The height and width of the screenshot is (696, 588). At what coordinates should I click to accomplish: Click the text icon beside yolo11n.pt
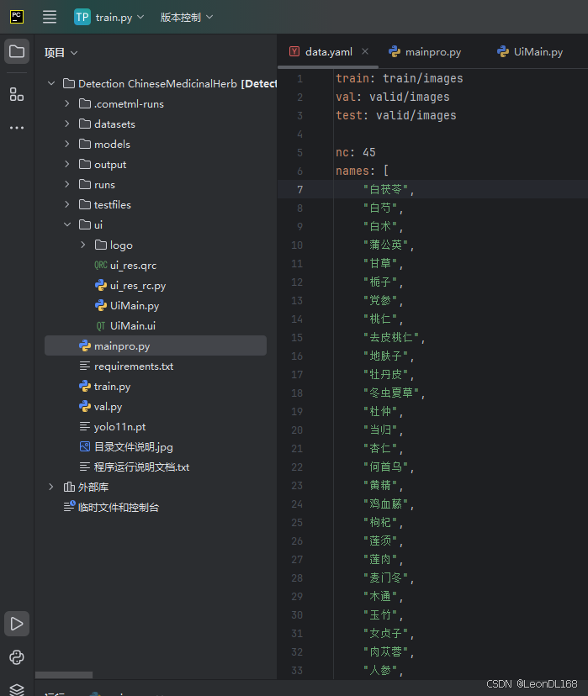(85, 426)
